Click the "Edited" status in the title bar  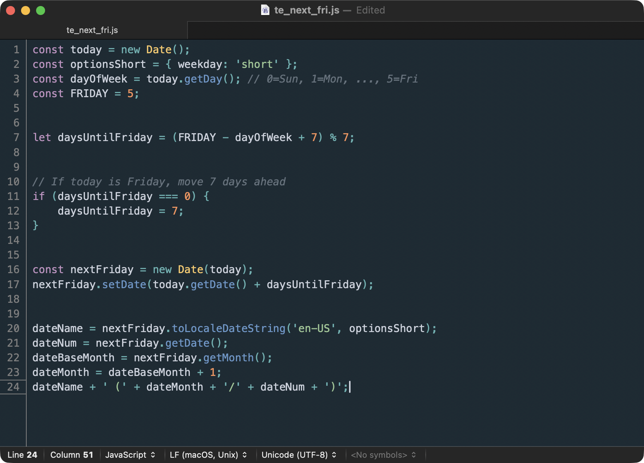tap(370, 10)
